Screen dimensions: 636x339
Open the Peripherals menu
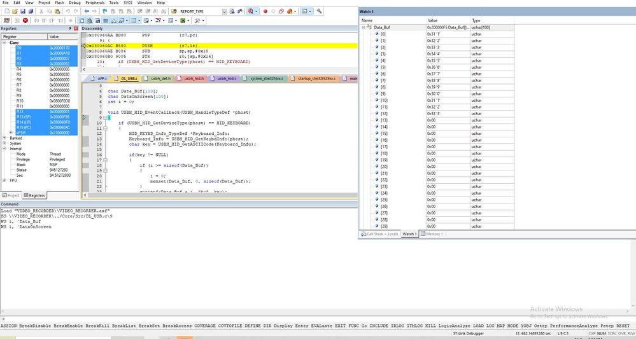96,3
